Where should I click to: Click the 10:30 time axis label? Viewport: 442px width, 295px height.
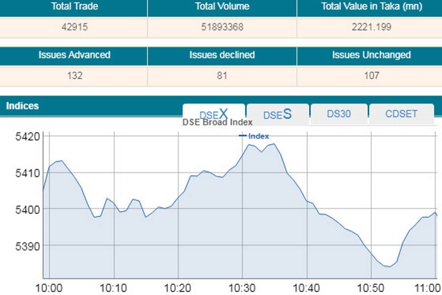click(242, 287)
